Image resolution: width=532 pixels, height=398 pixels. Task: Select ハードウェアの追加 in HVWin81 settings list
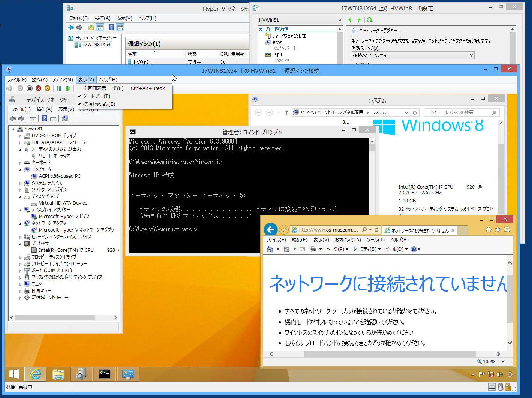pos(289,36)
